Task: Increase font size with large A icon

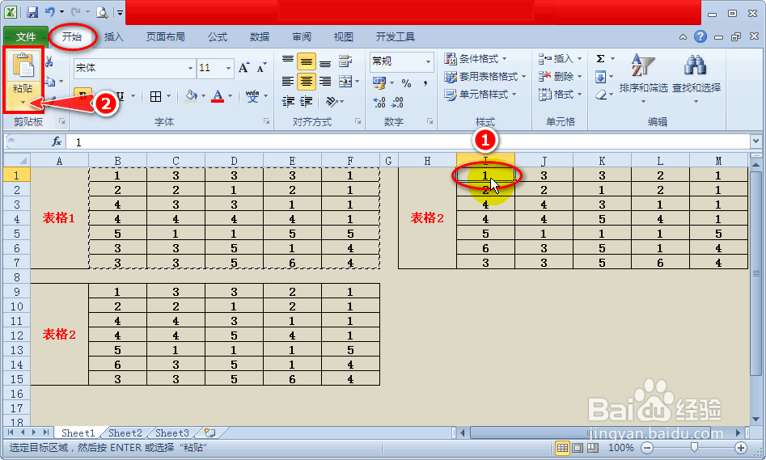Action: pyautogui.click(x=243, y=68)
